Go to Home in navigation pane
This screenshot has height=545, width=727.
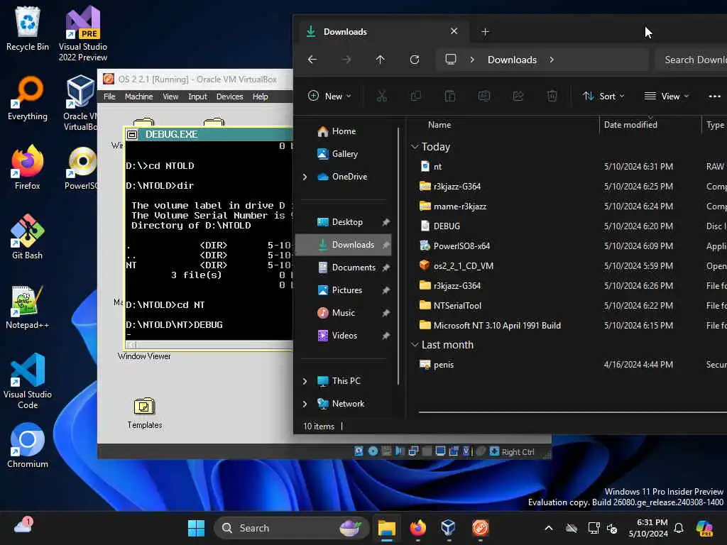[x=343, y=131]
